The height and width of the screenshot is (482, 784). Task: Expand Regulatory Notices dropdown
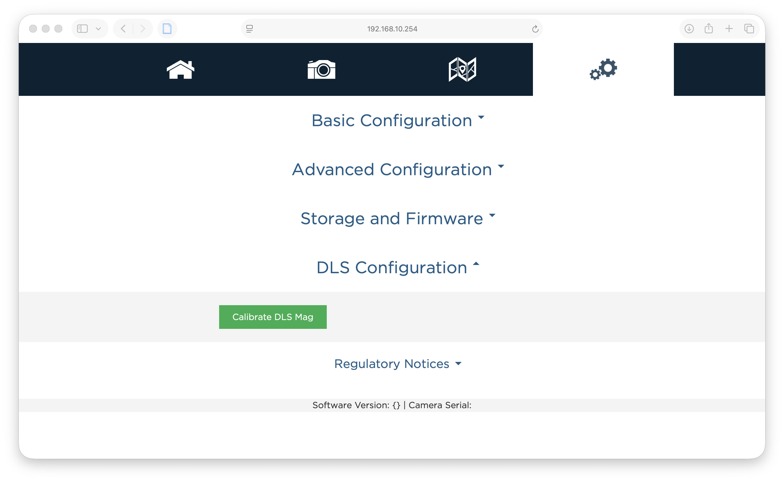(x=398, y=364)
